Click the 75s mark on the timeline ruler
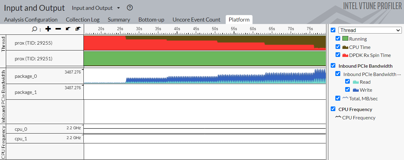 tap(310, 29)
